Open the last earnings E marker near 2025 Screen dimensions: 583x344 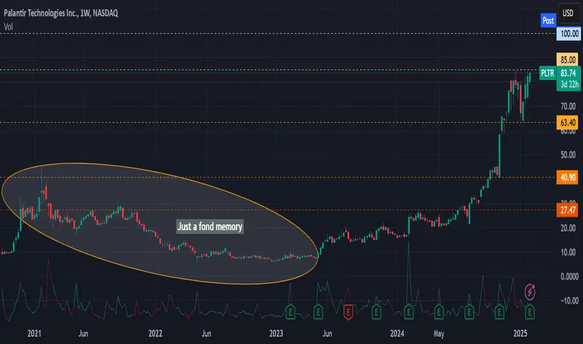pyautogui.click(x=530, y=312)
